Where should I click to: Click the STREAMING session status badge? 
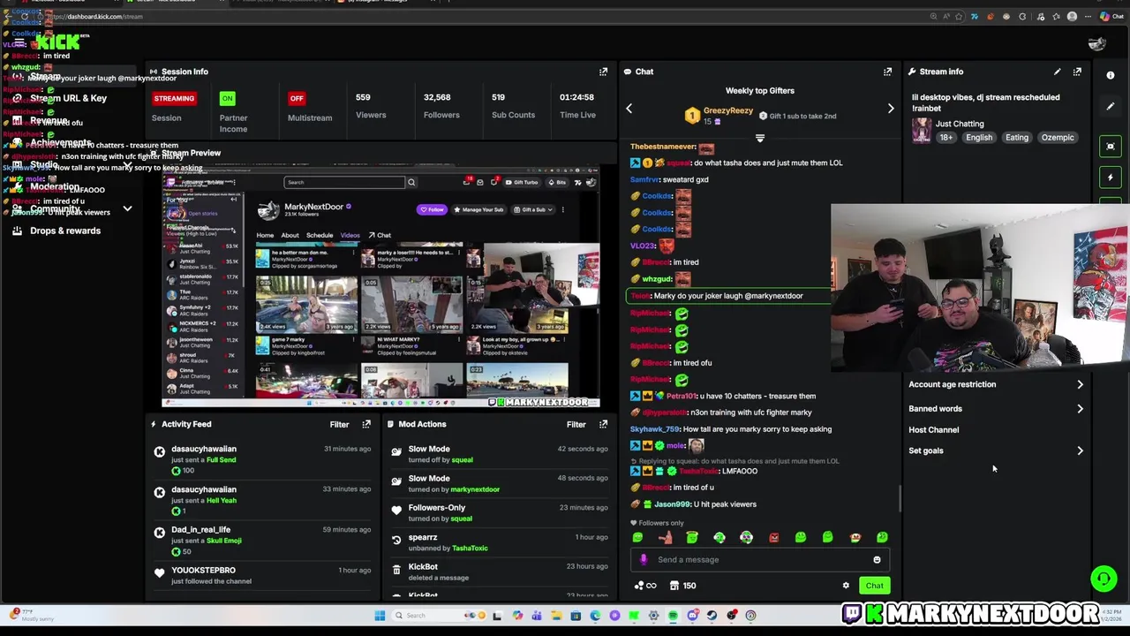tap(174, 98)
